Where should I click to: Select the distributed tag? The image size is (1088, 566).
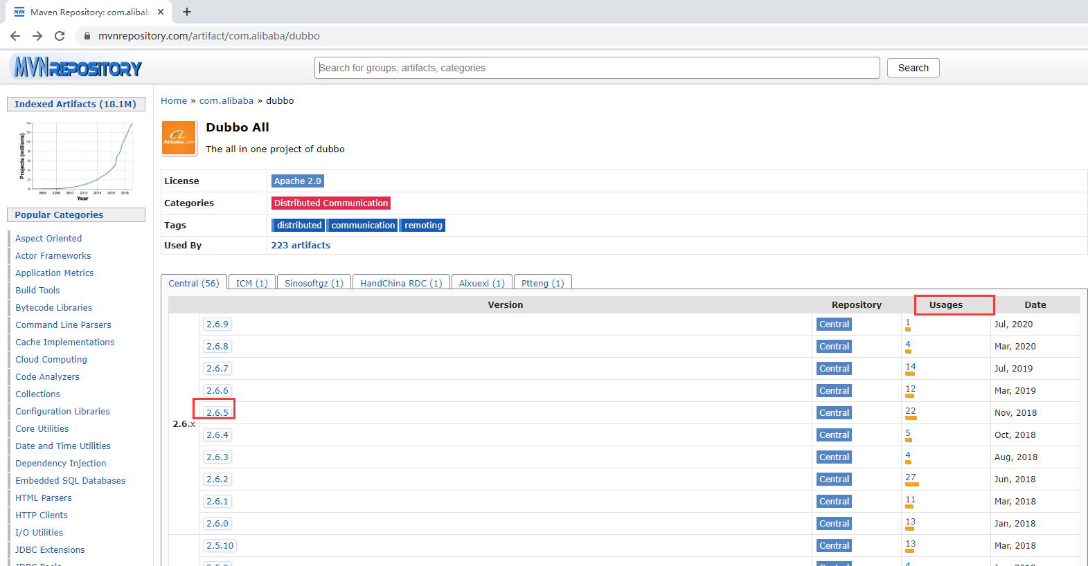(299, 225)
